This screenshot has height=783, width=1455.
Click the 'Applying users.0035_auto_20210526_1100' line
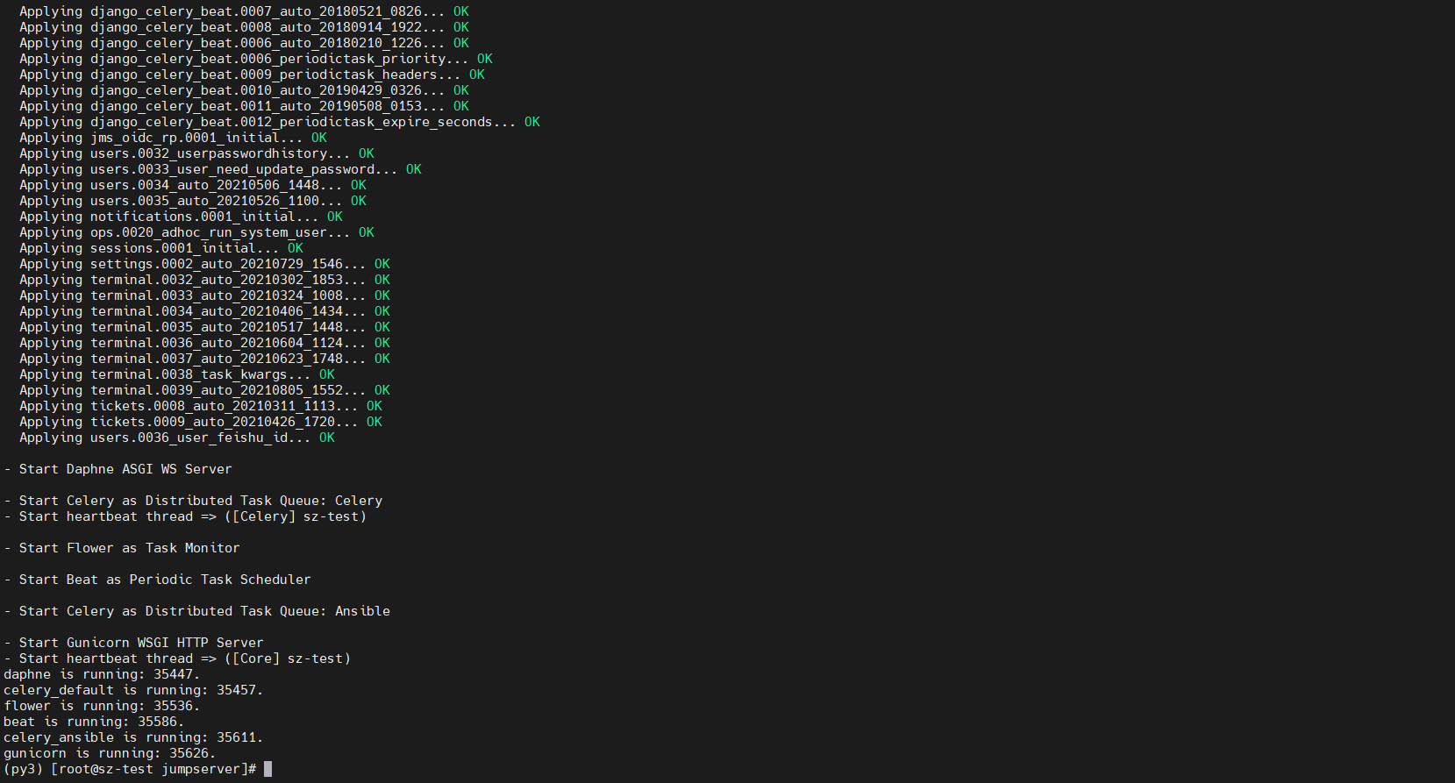coord(193,201)
